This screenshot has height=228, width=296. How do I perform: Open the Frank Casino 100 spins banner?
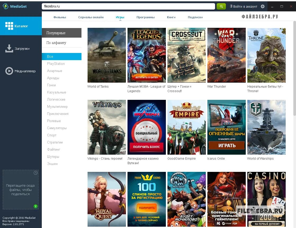pos(147,199)
